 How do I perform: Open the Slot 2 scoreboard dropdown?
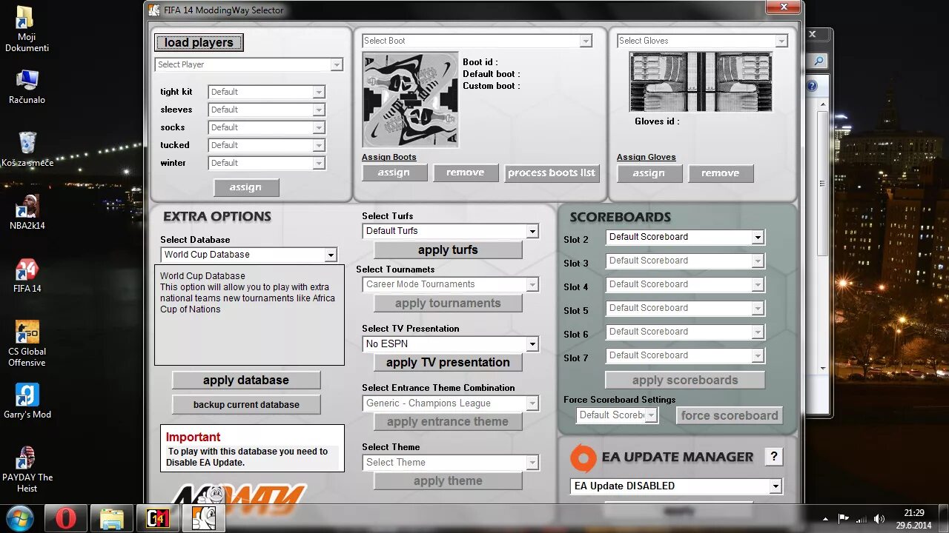[x=685, y=237]
